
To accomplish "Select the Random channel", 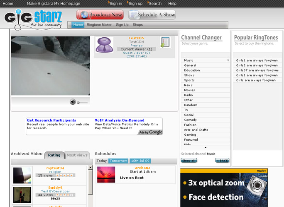I will coord(206,105).
